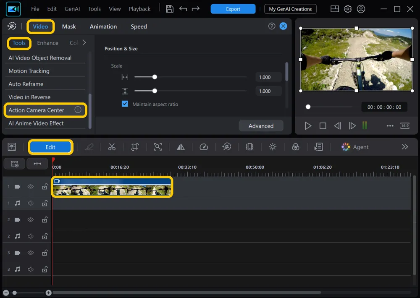Viewport: 420px width, 298px height.
Task: Mute audio track 2 speaker
Action: click(x=31, y=236)
